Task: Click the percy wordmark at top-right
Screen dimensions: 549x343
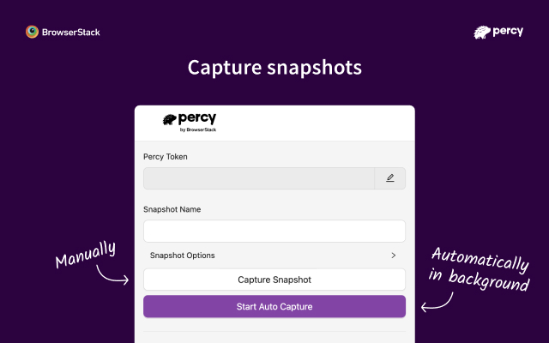Action: tap(510, 32)
